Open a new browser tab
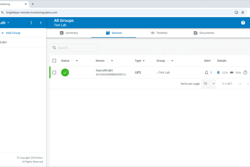 coord(32,4)
